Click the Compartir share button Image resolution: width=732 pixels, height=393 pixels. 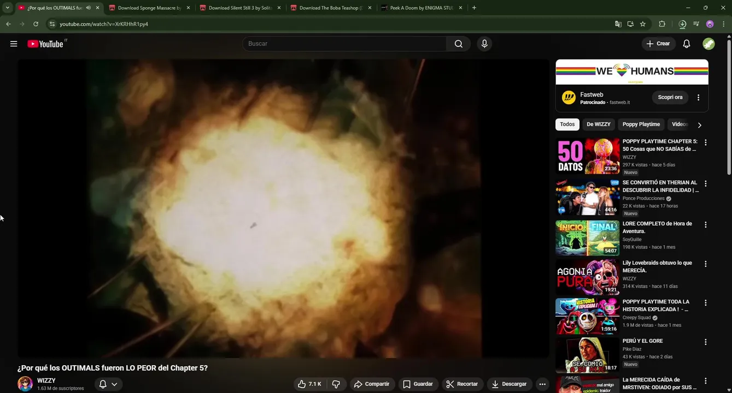pyautogui.click(x=372, y=384)
